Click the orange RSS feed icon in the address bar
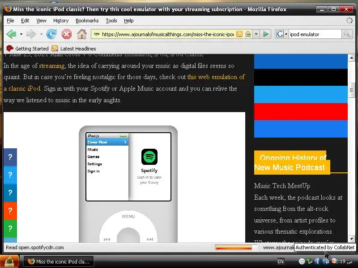This screenshot has width=358, height=268. click(x=239, y=34)
